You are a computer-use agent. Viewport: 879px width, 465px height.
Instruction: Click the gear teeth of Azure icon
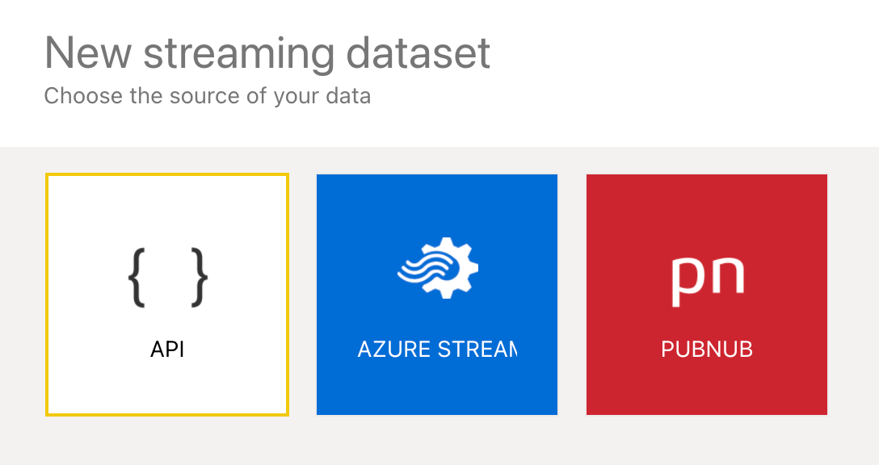pyautogui.click(x=465, y=252)
